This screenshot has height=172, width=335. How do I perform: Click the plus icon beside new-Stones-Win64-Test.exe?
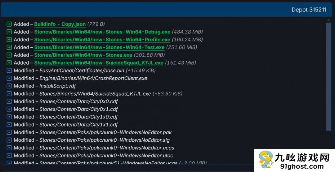pyautogui.click(x=9, y=47)
